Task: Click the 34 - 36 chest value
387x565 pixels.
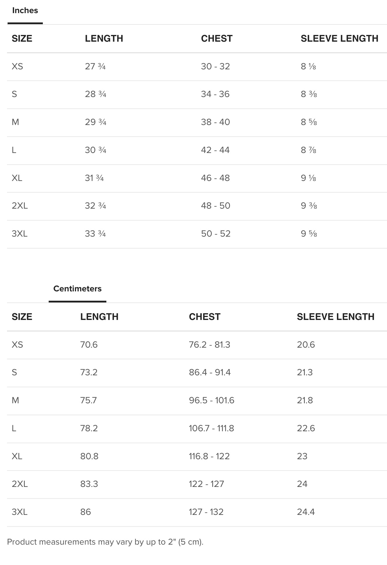Action: pos(215,94)
